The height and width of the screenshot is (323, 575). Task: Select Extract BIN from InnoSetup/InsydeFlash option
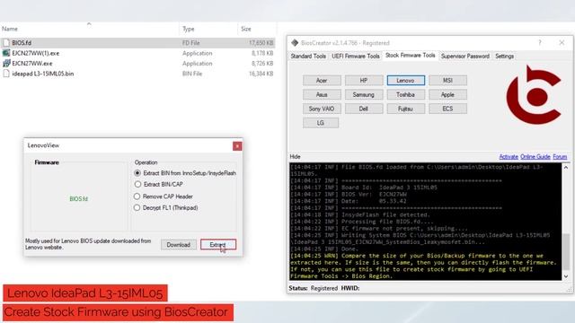pyautogui.click(x=137, y=173)
